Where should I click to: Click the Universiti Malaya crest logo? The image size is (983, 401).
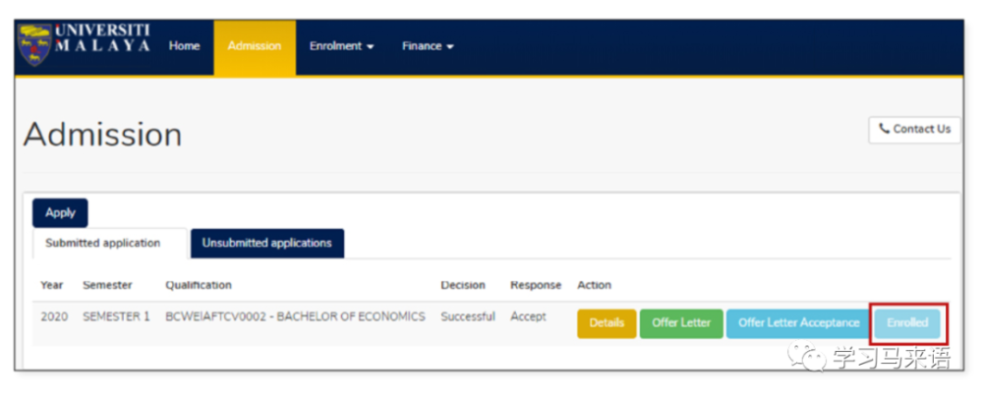coord(35,46)
